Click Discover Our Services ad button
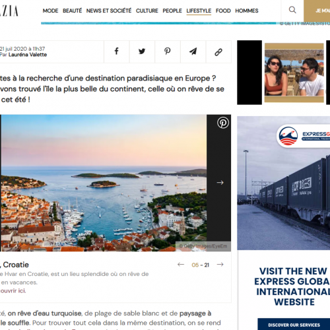This screenshot has height=330, width=330. (x=294, y=325)
